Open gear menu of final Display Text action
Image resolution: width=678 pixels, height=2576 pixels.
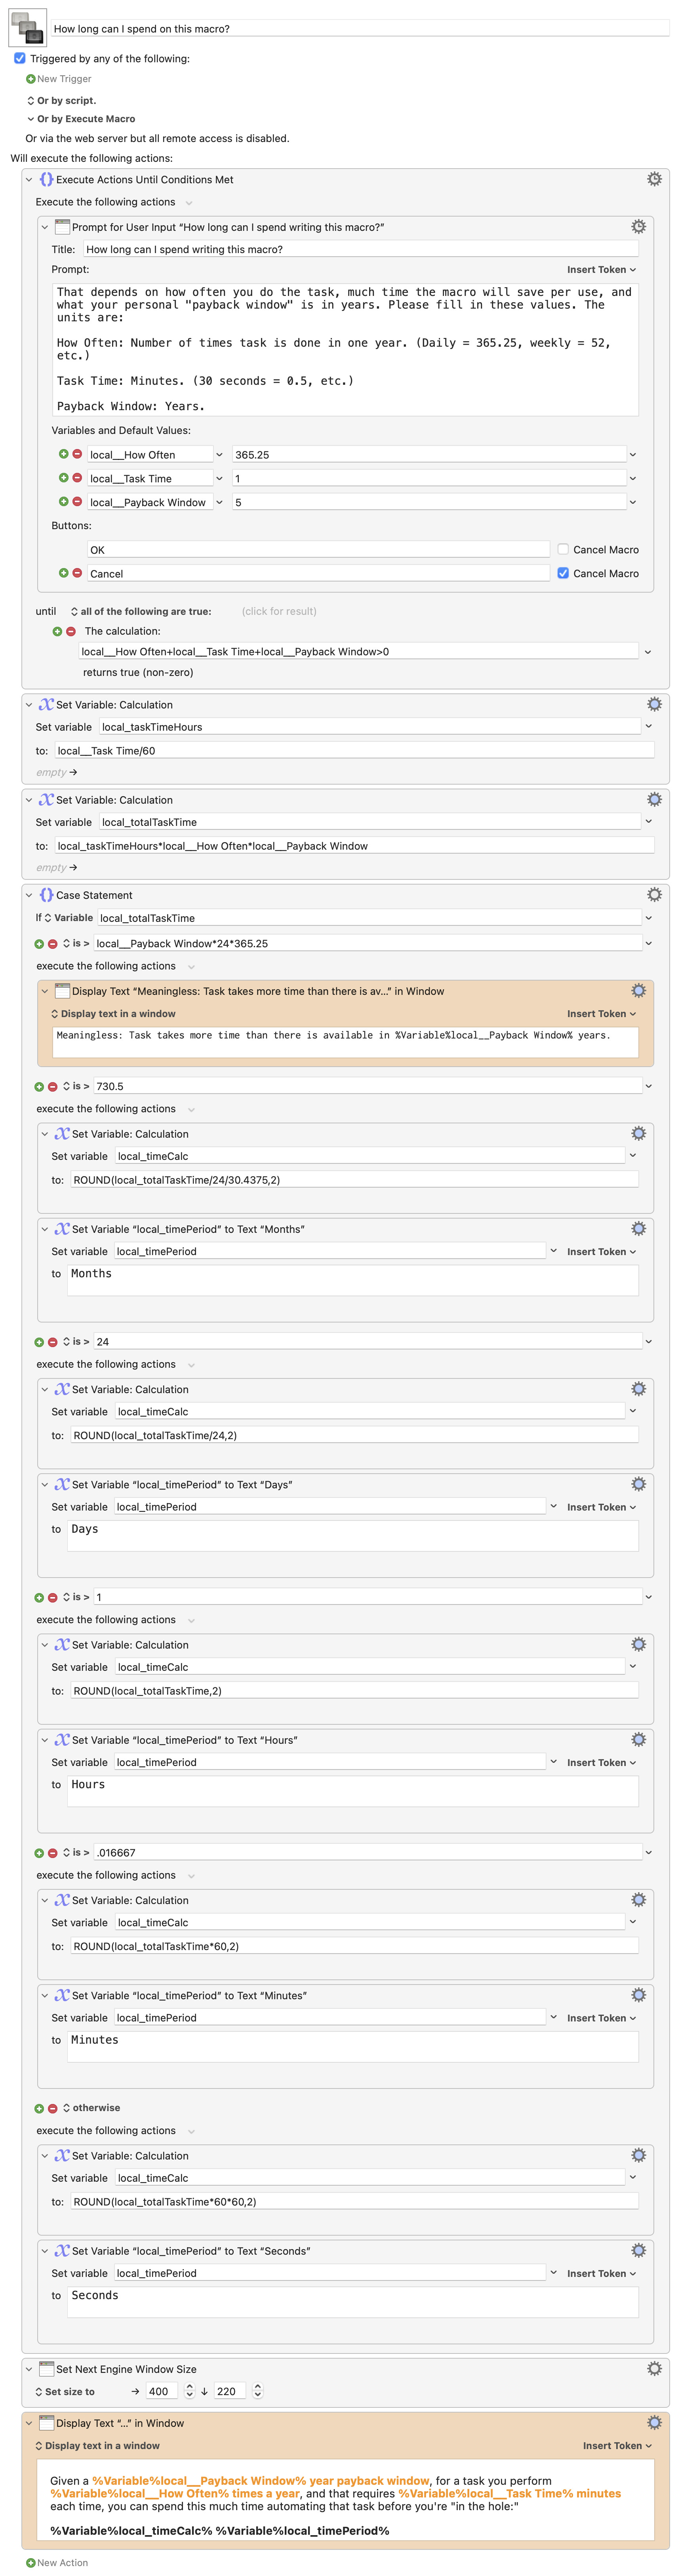pyautogui.click(x=654, y=2422)
